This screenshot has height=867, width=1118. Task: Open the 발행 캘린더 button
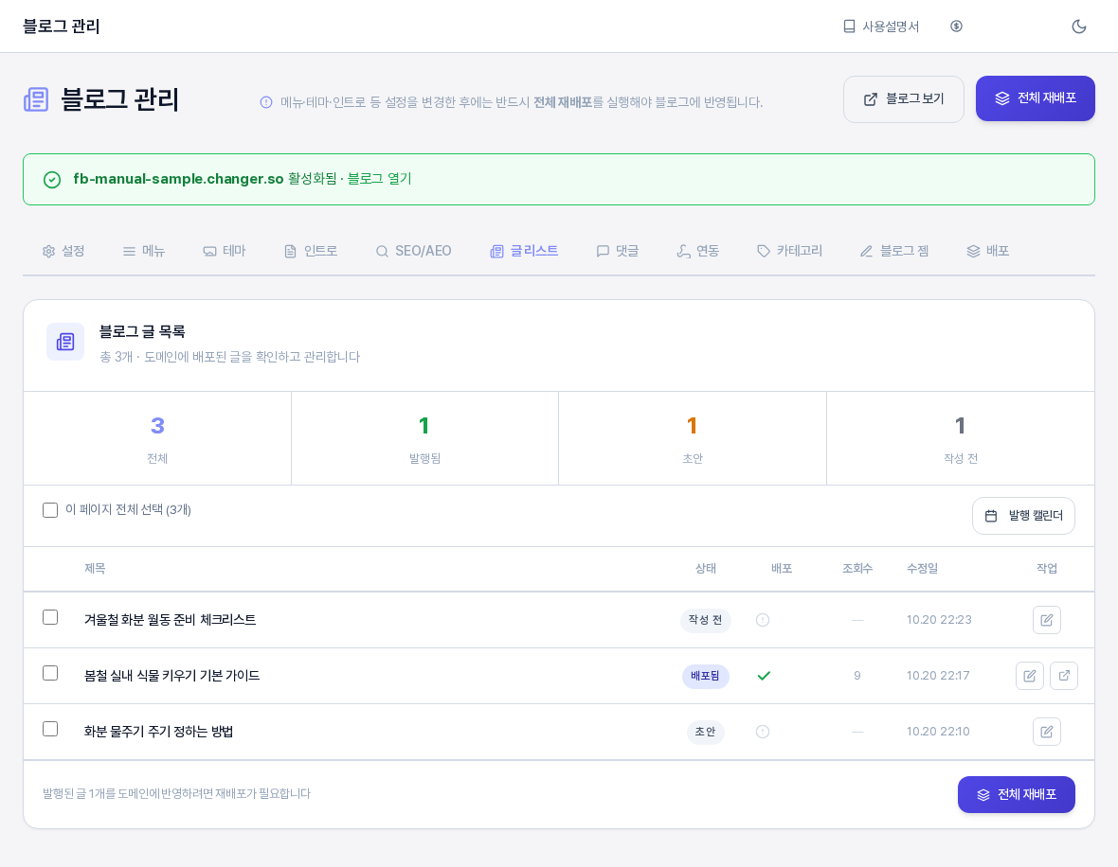1023,516
